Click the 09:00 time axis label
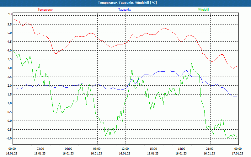Image resolution: width=251 pixels, height=157 pixels. pos(96,149)
